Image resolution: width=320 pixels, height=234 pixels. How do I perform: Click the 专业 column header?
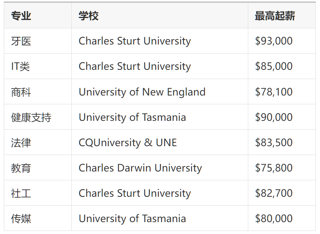(21, 16)
